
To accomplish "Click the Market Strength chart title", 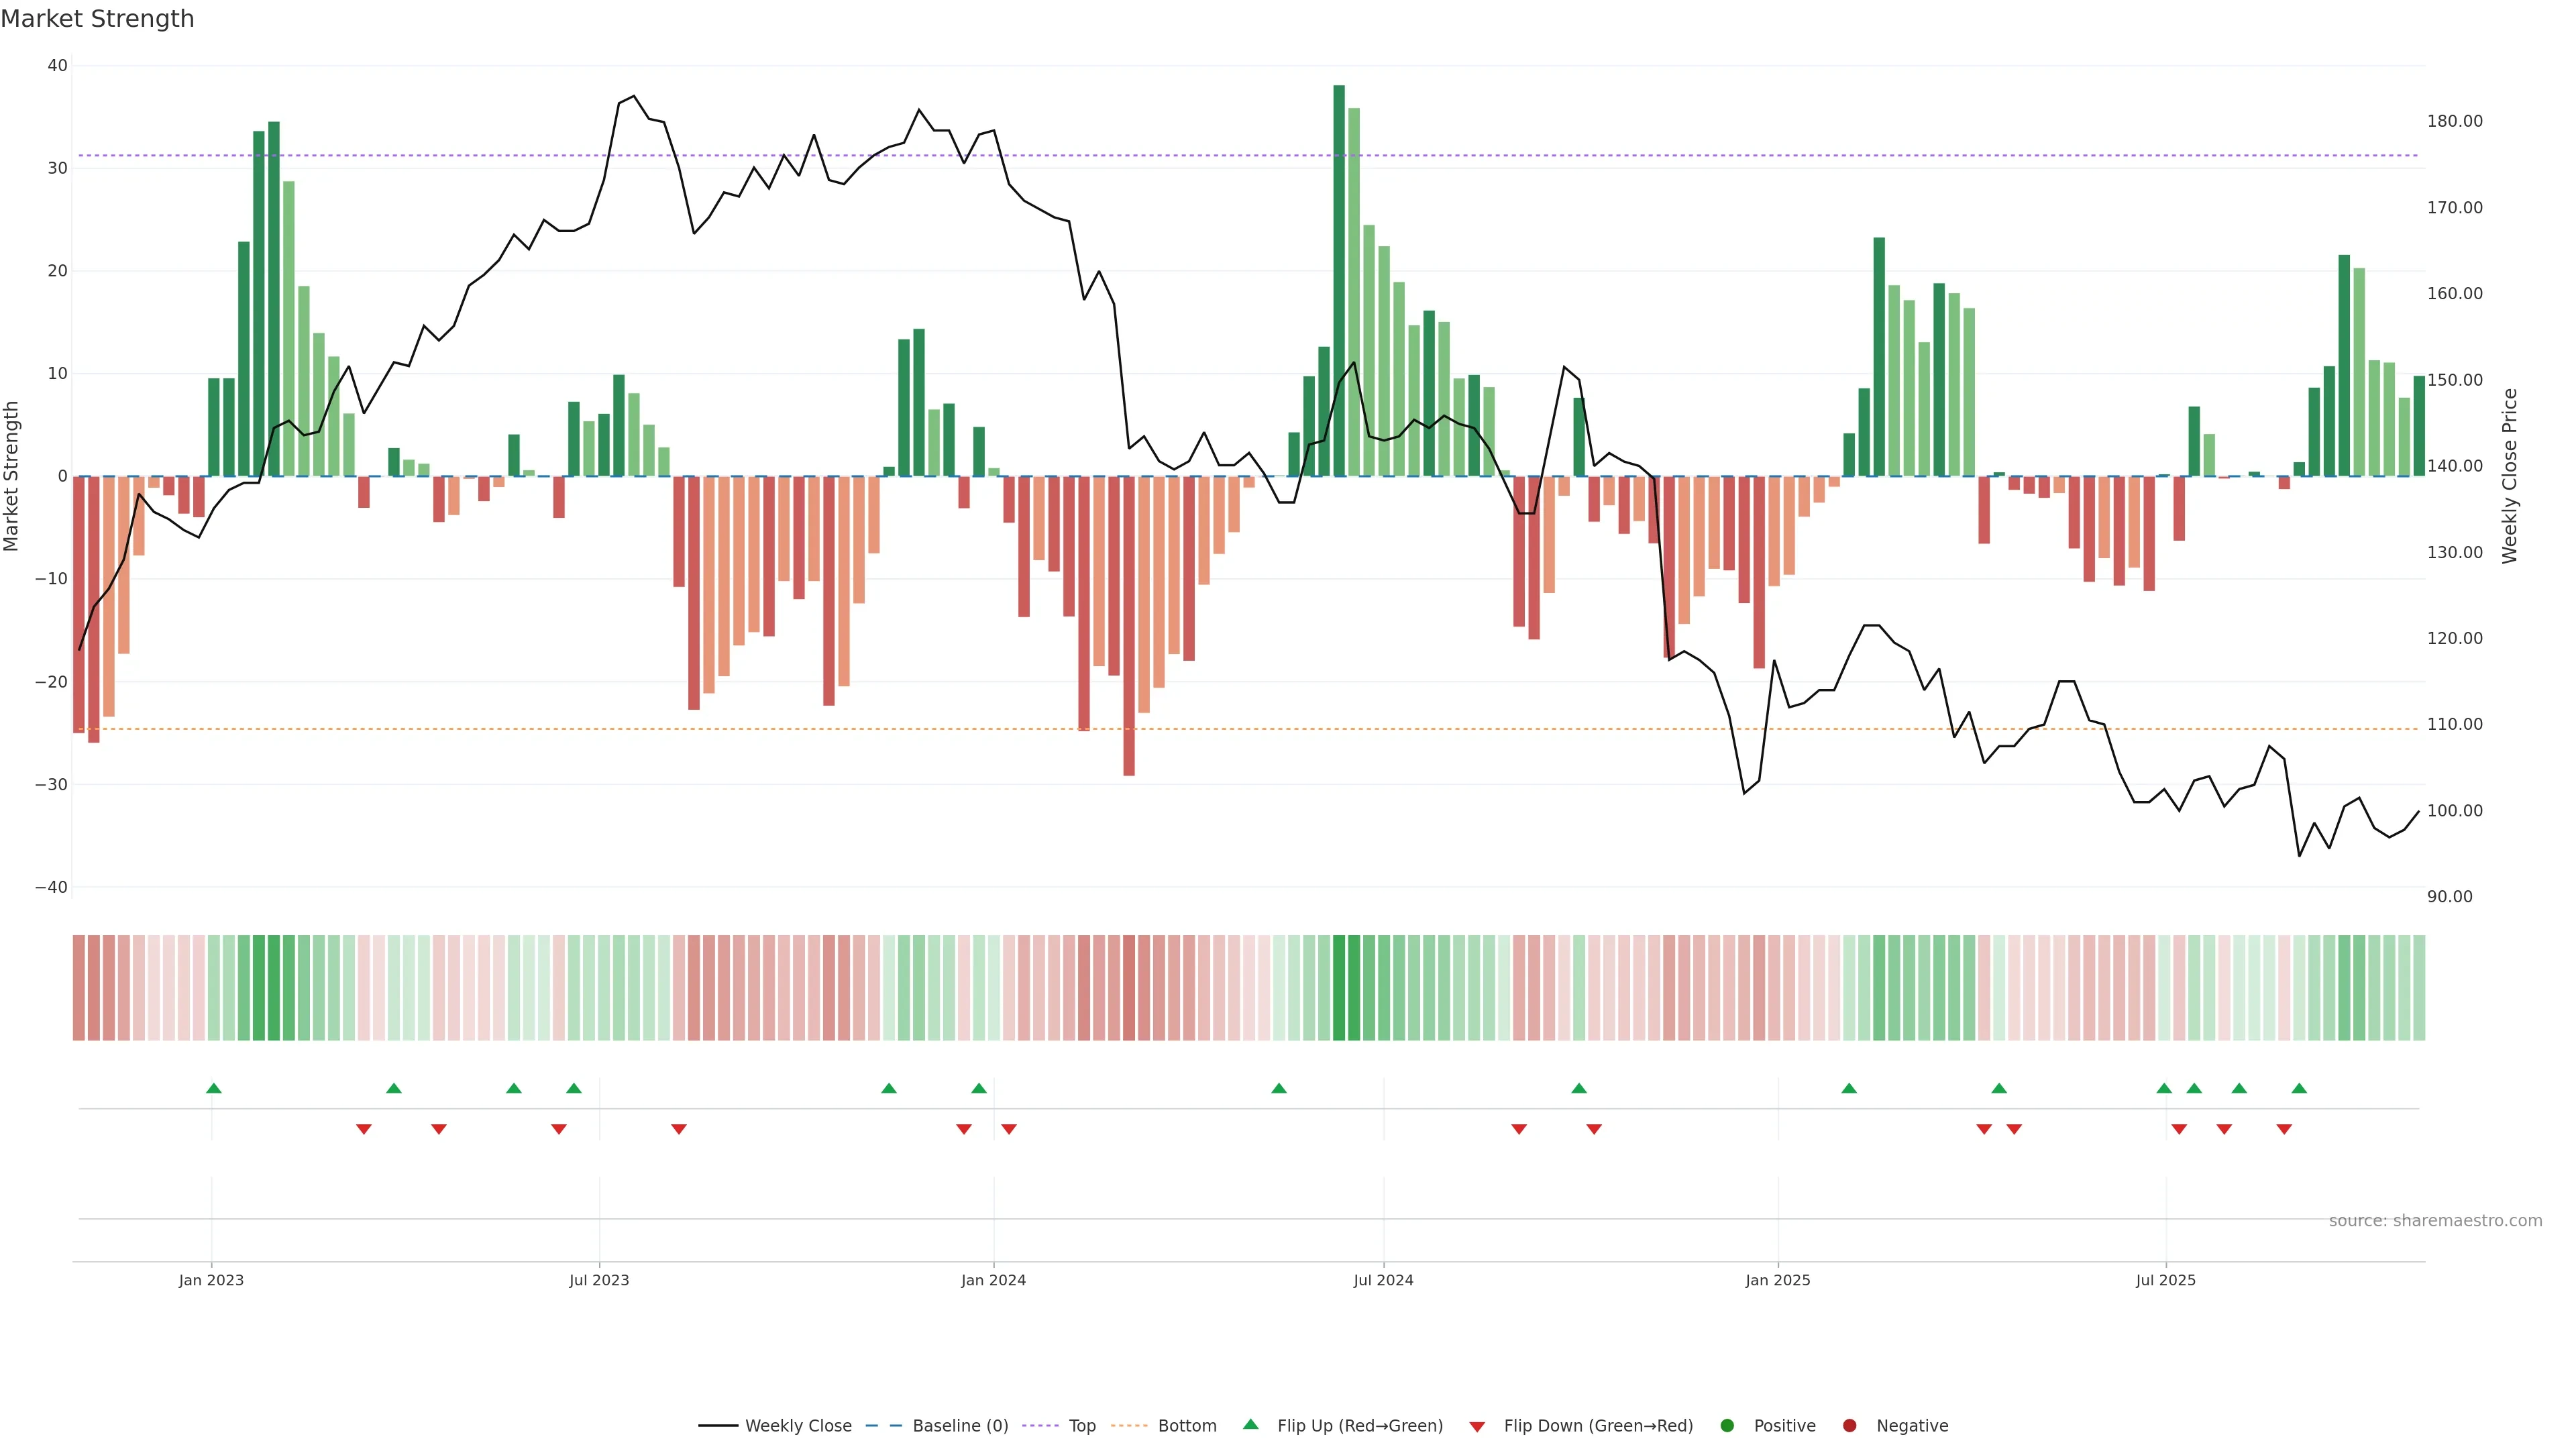I will (x=97, y=19).
